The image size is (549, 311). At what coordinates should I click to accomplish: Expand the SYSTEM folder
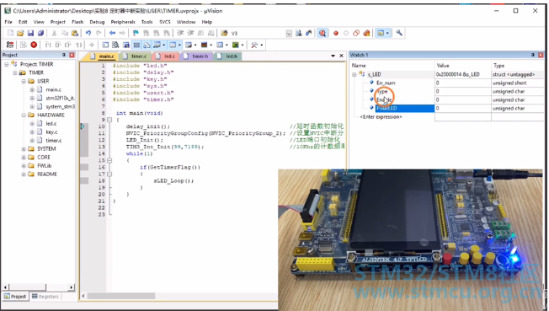coord(24,148)
